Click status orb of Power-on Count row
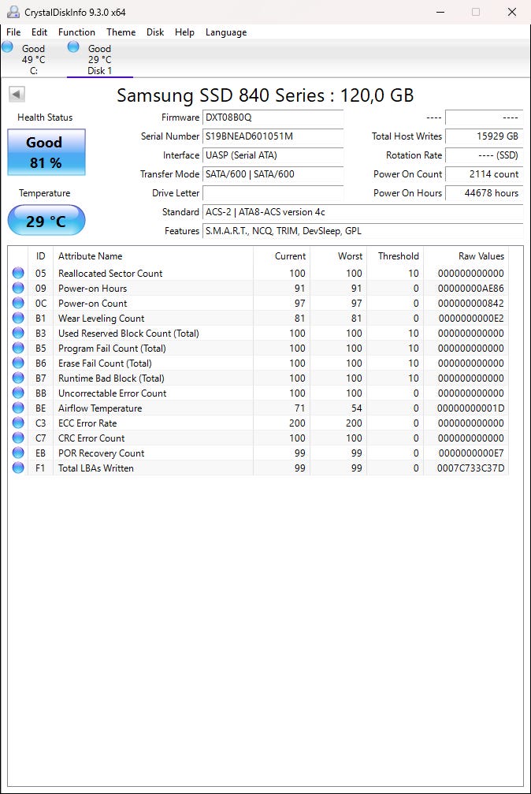The height and width of the screenshot is (794, 531). (18, 303)
